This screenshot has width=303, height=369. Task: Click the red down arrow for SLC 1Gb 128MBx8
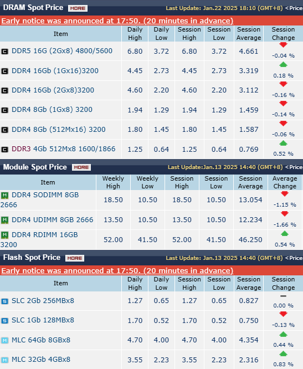point(283,314)
